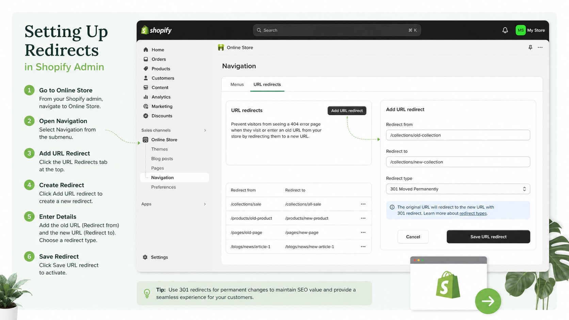Open the page more-actions ellipsis
This screenshot has height=320, width=569.
pyautogui.click(x=540, y=47)
